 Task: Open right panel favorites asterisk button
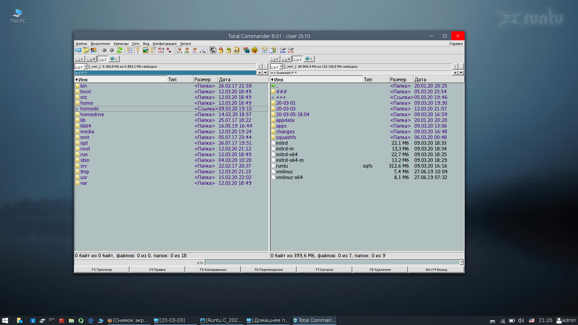point(455,73)
